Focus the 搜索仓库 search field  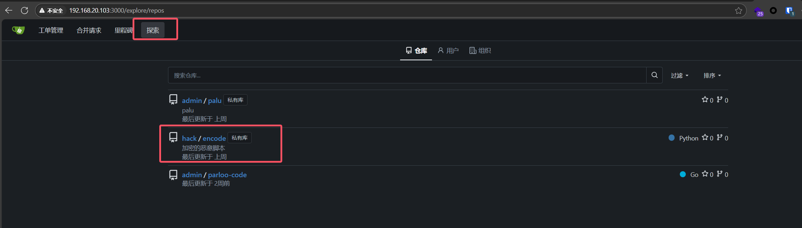point(407,75)
